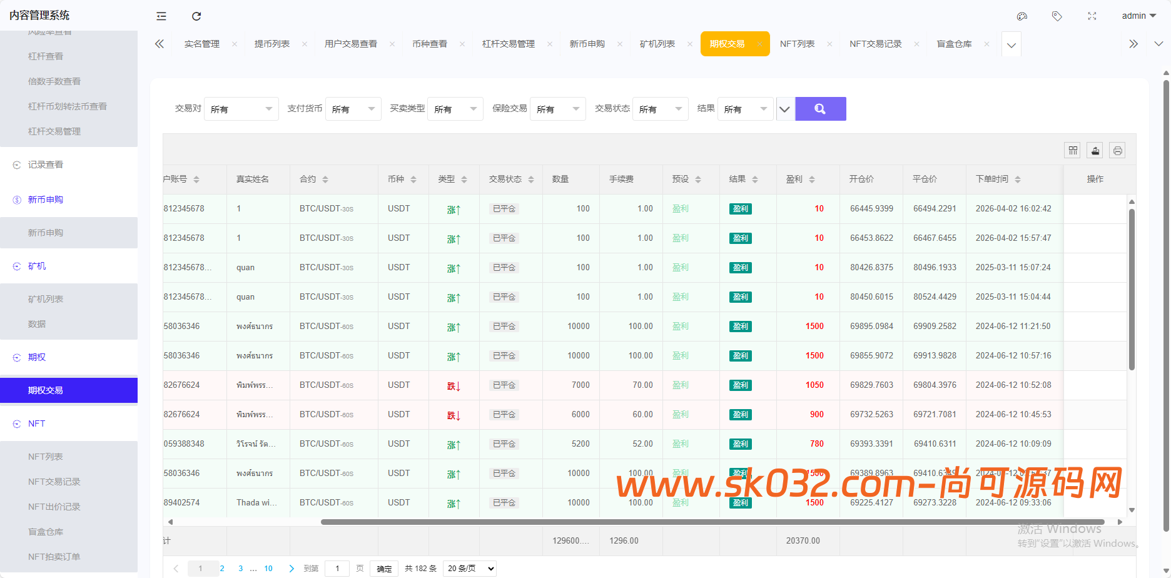
Task: Print the table using the printer icon
Action: click(x=1117, y=150)
